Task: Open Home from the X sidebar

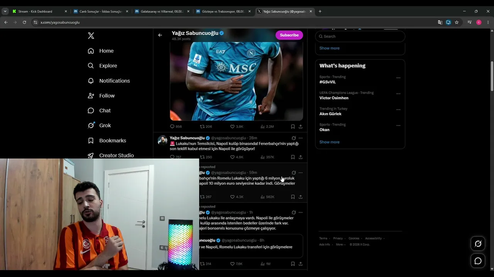Action: click(101, 51)
